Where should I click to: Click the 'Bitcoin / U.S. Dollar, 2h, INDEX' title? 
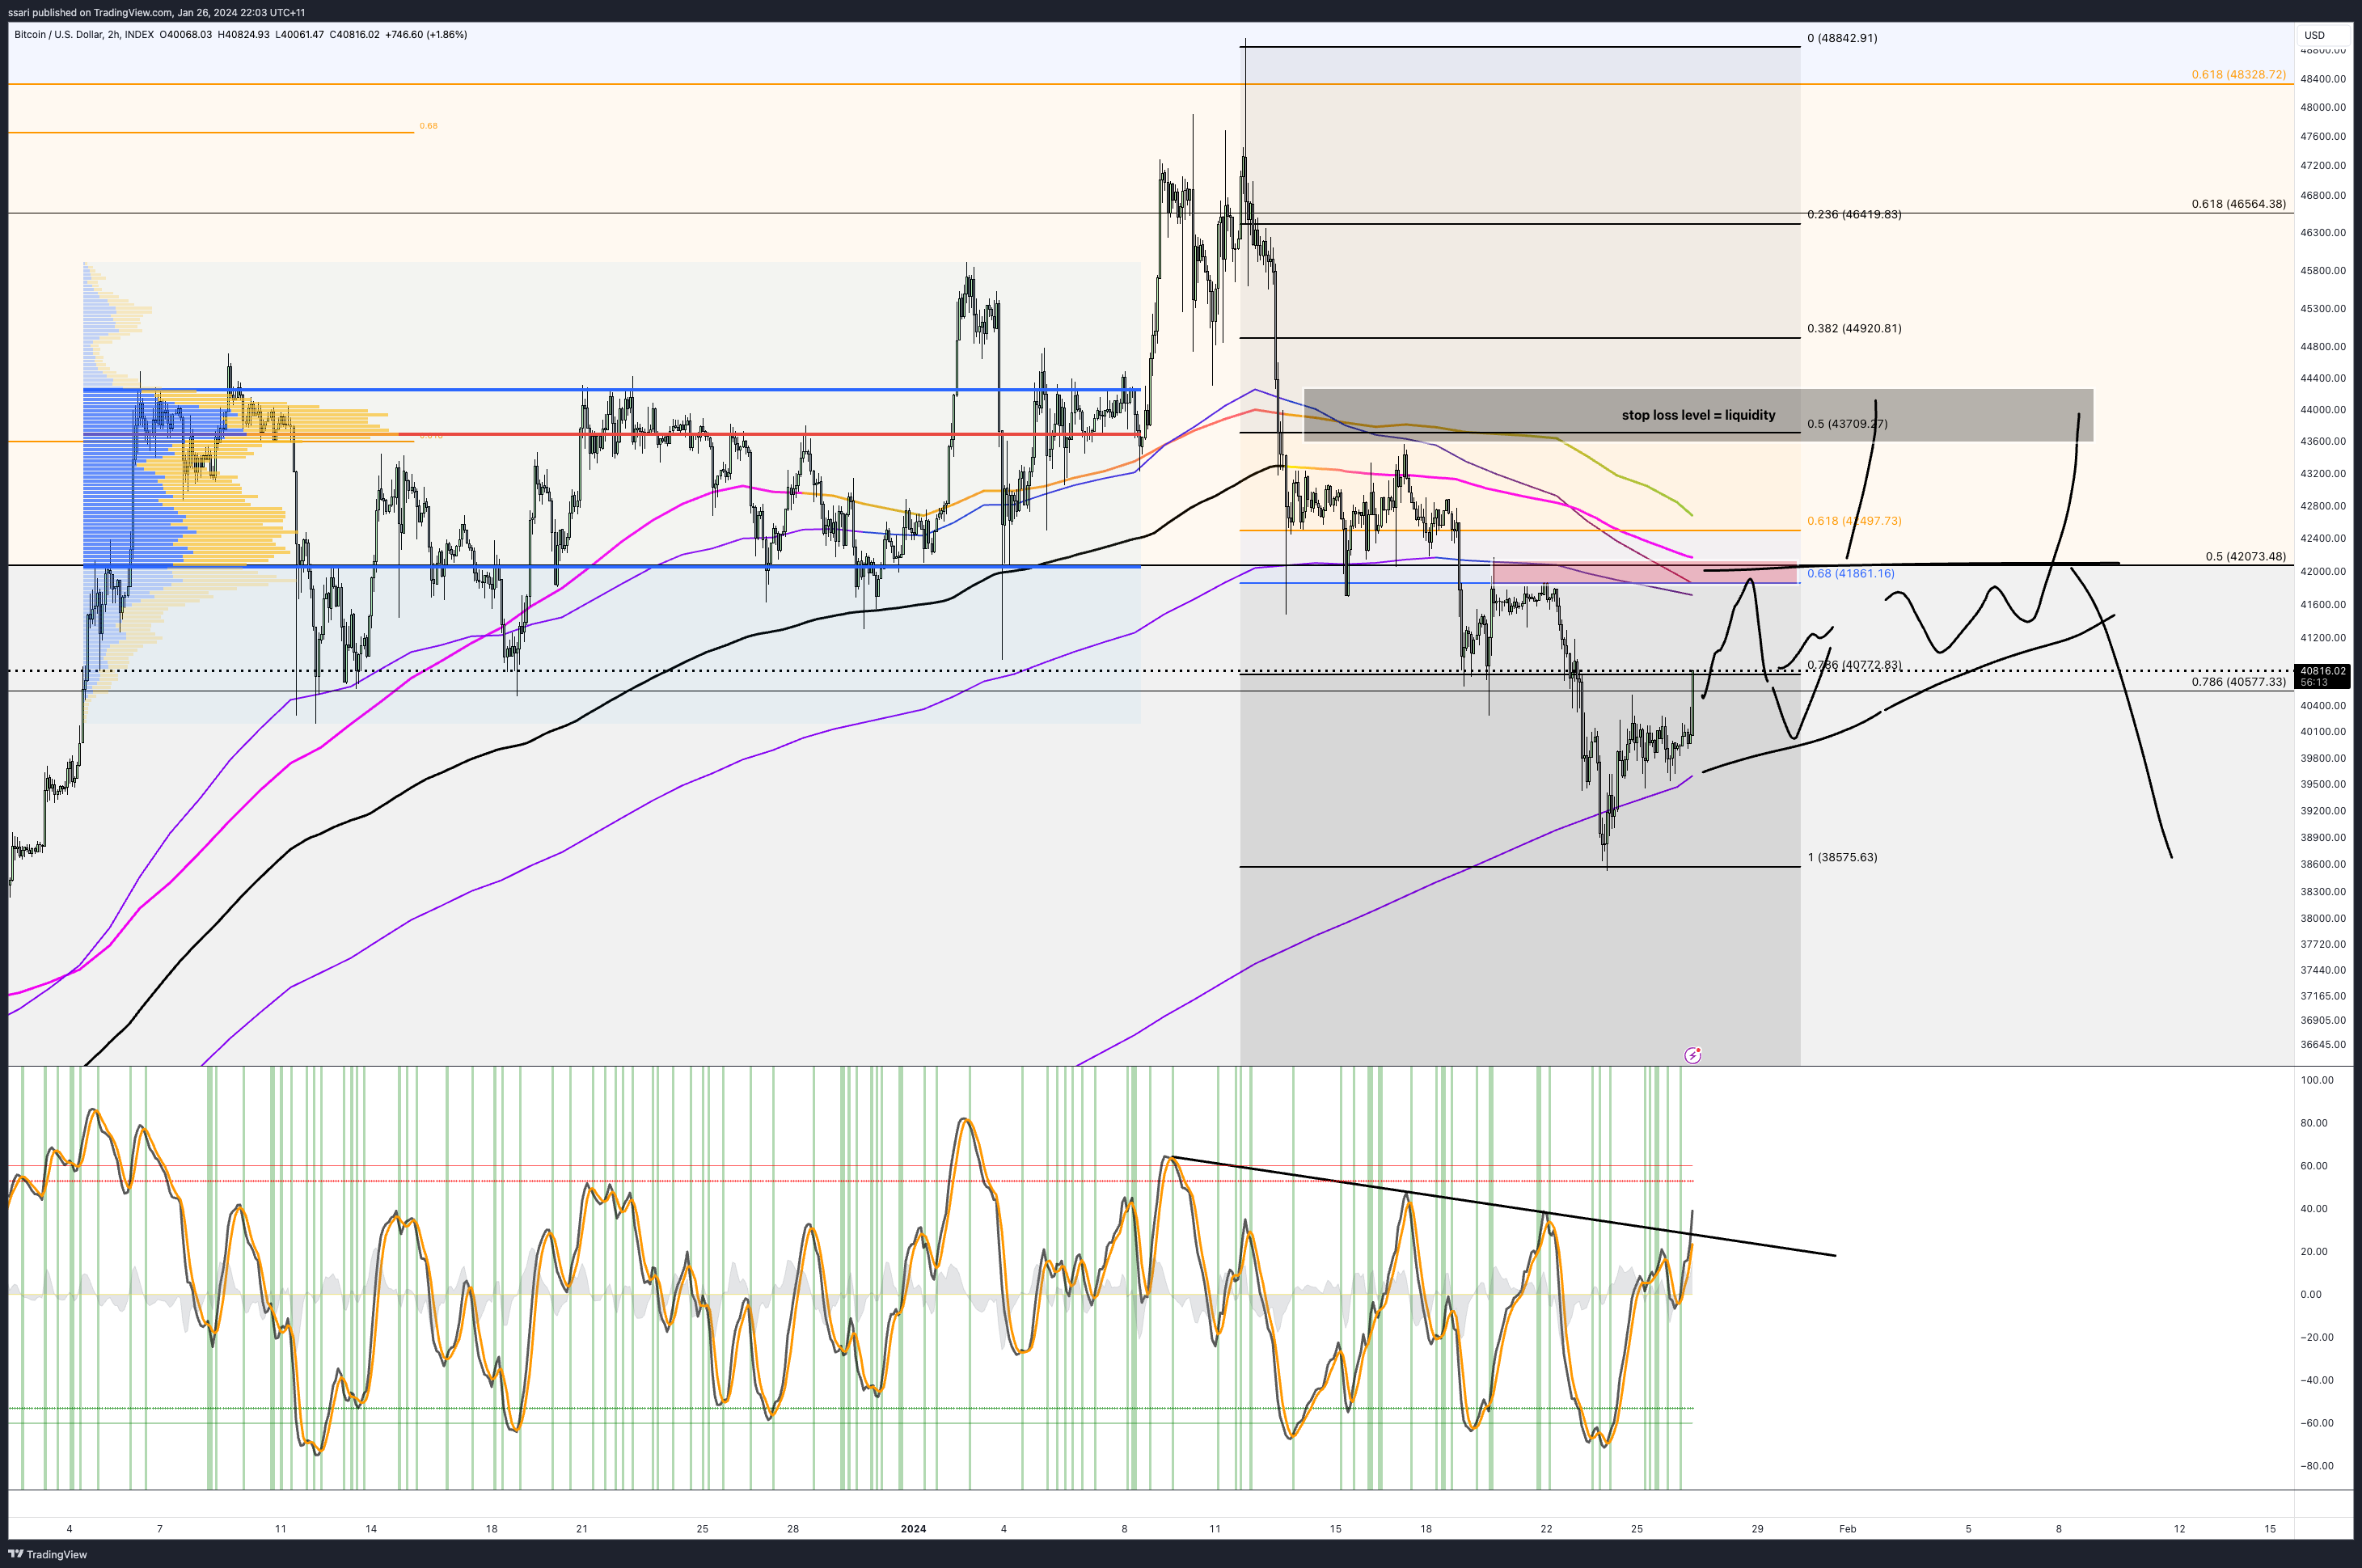pyautogui.click(x=84, y=34)
